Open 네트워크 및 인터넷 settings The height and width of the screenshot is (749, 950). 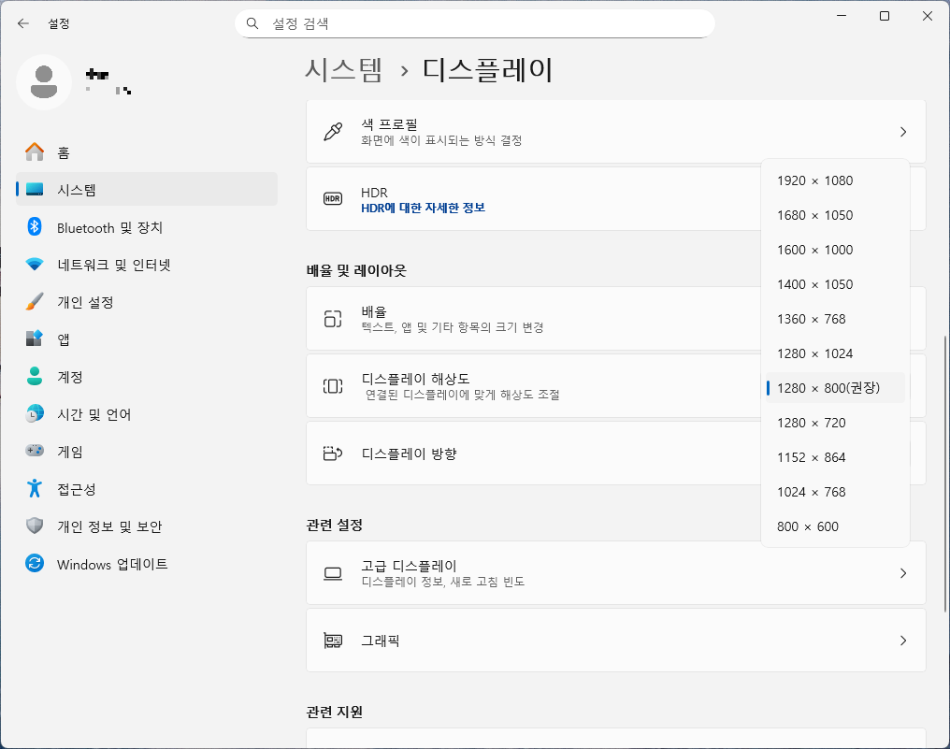click(147, 265)
